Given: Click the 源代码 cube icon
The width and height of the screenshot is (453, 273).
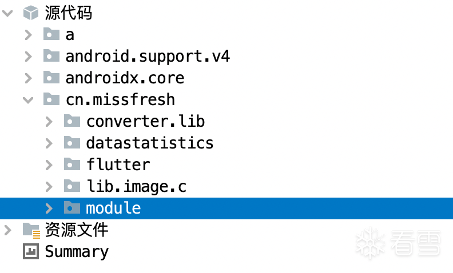Looking at the screenshot, I should 31,13.
